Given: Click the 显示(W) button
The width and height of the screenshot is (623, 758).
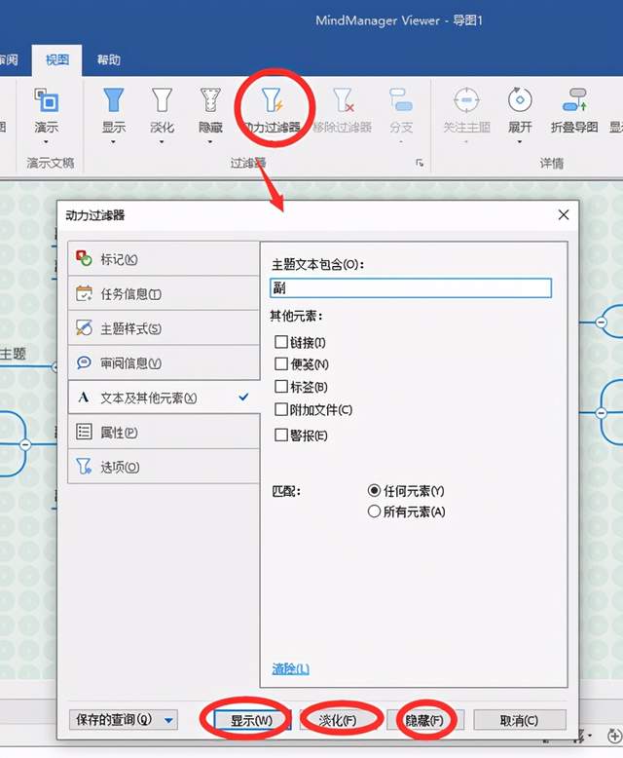Looking at the screenshot, I should (x=251, y=720).
